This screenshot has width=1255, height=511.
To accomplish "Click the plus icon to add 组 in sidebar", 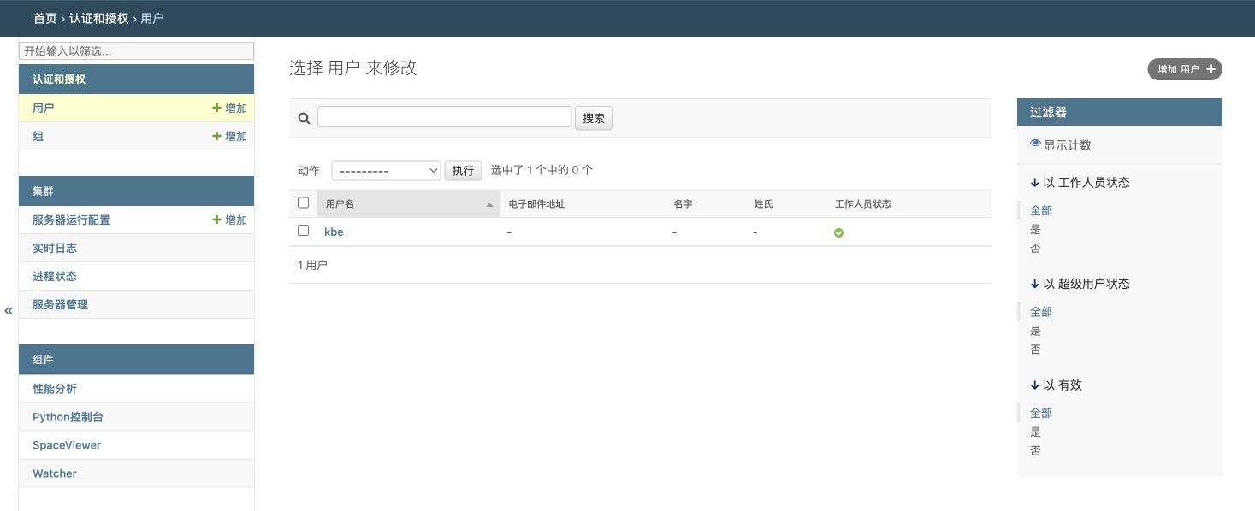I will tap(217, 137).
